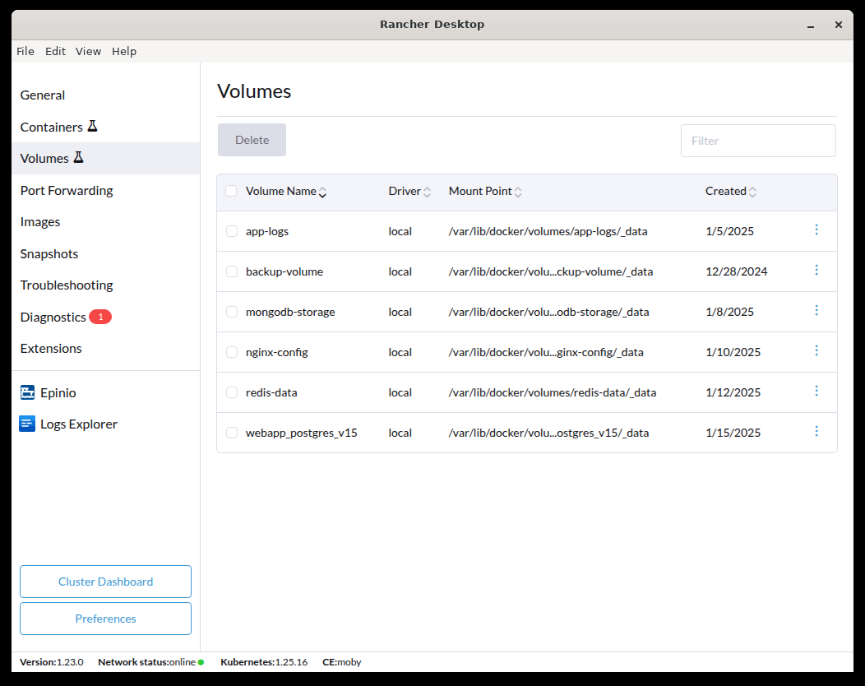The image size is (865, 686).
Task: Click the Logs Explorer extension icon
Action: pos(27,424)
